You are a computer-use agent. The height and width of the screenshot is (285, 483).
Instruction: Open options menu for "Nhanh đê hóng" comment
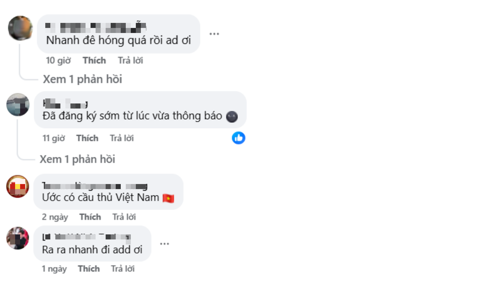click(x=214, y=34)
